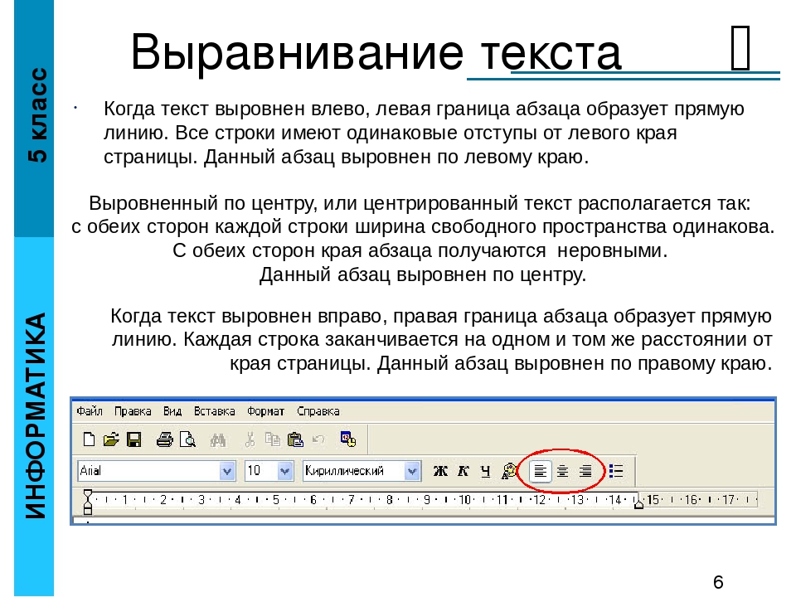Paste using the clipboard icon
The width and height of the screenshot is (796, 597).
tap(295, 439)
